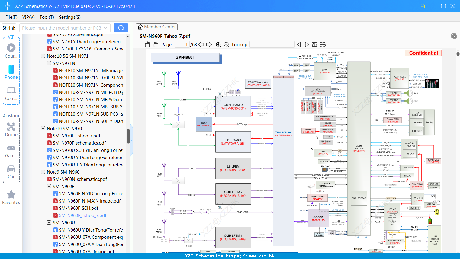Collapse the Note10 5G SM-N971 node

point(43,56)
